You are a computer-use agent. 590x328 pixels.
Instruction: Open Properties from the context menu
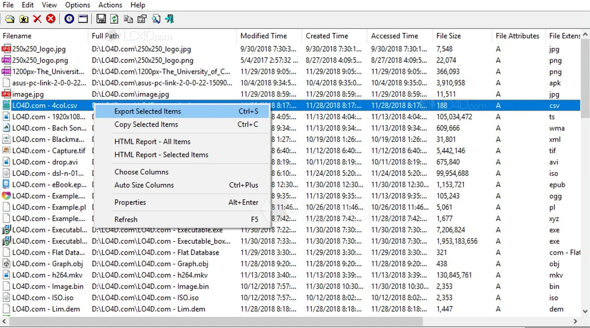pyautogui.click(x=183, y=202)
